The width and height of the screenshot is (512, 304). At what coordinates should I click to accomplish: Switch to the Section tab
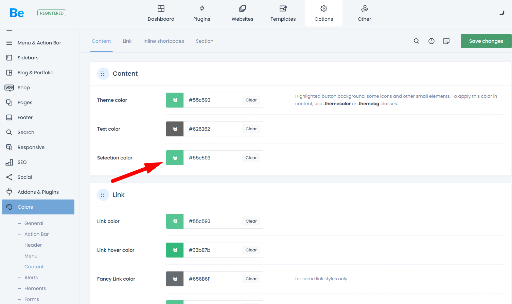pyautogui.click(x=205, y=41)
